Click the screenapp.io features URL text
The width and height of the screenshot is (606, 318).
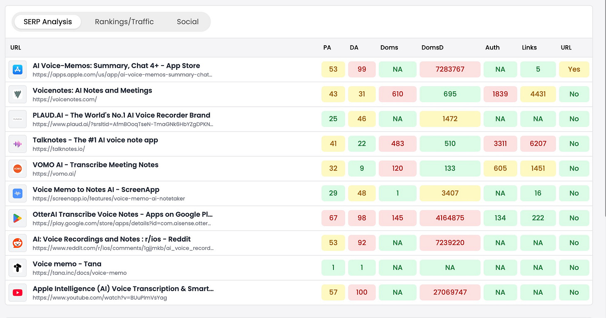click(x=109, y=198)
